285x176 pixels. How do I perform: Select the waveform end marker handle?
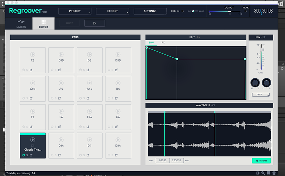point(214,112)
